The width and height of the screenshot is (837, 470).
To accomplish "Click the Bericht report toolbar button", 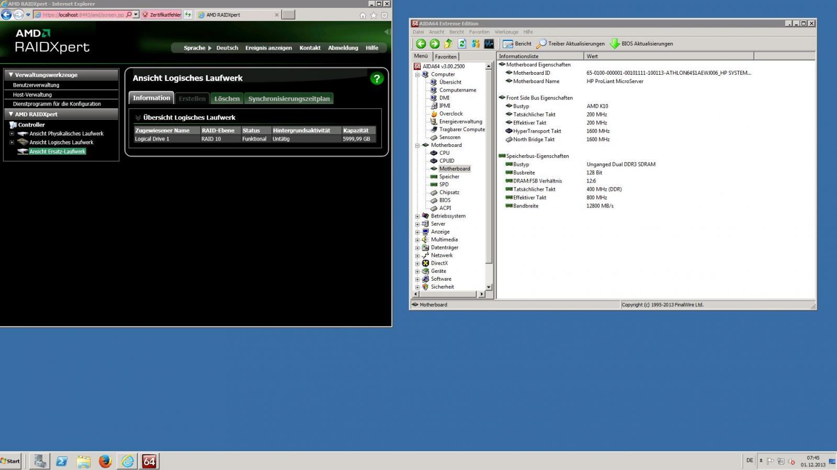I will pos(517,44).
